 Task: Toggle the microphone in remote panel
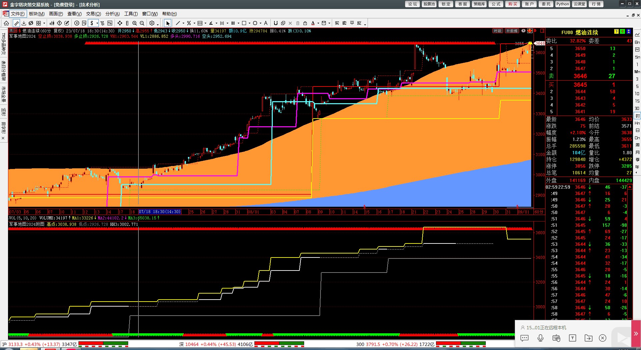[x=541, y=338]
